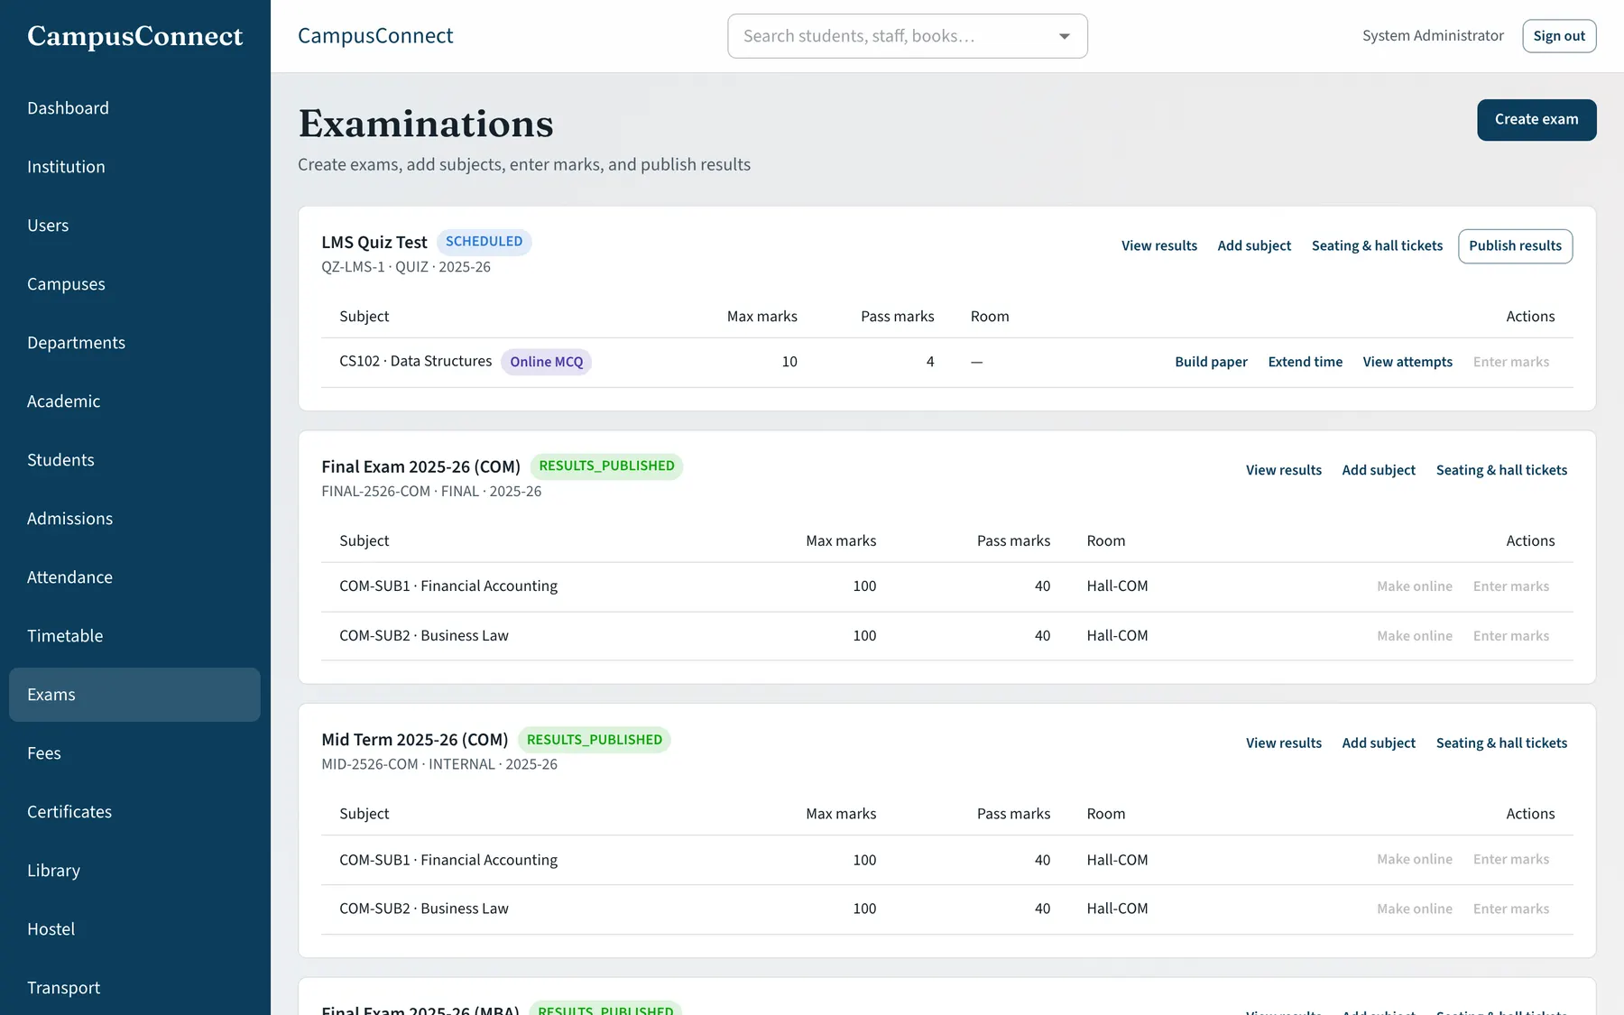Image resolution: width=1624 pixels, height=1015 pixels.
Task: View results for LMS Quiz Test
Action: click(x=1159, y=246)
